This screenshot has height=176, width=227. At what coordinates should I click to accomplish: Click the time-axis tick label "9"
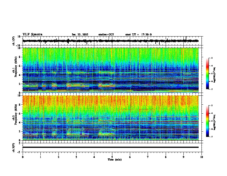tap(183, 157)
